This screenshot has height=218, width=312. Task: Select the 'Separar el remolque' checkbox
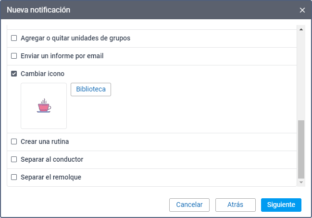click(14, 177)
